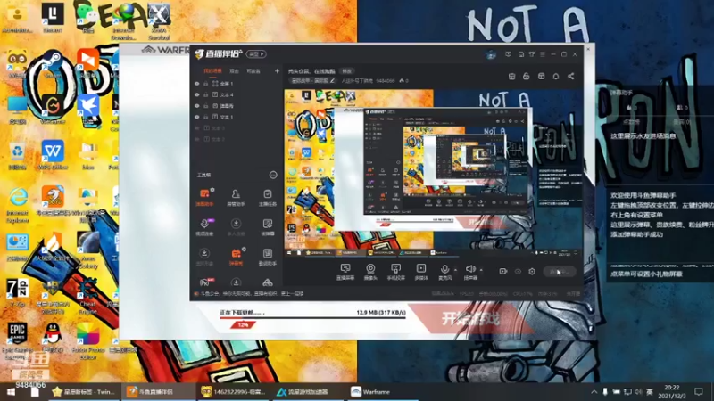
Task: Toggle the lock on 全屏 1 layer
Action: (x=206, y=84)
